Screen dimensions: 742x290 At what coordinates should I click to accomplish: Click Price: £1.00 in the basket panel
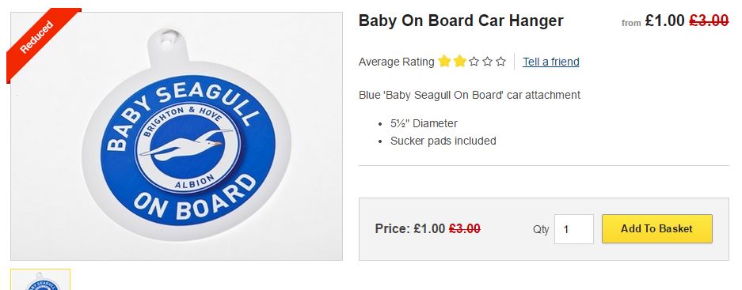[410, 229]
